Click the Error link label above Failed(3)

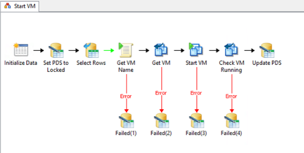click(x=196, y=93)
